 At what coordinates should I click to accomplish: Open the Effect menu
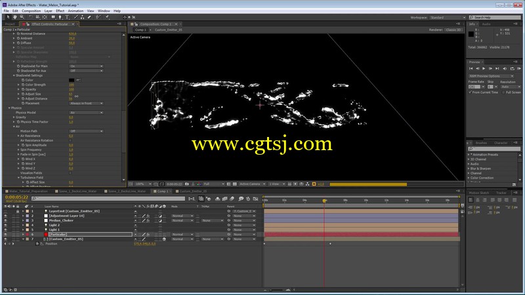click(60, 10)
